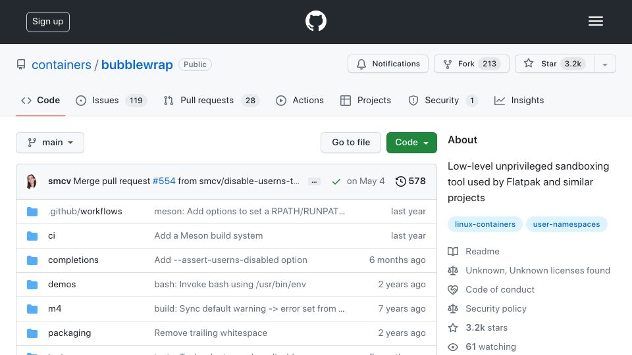Open the Security tab
This screenshot has height=355, width=632.
tap(443, 100)
